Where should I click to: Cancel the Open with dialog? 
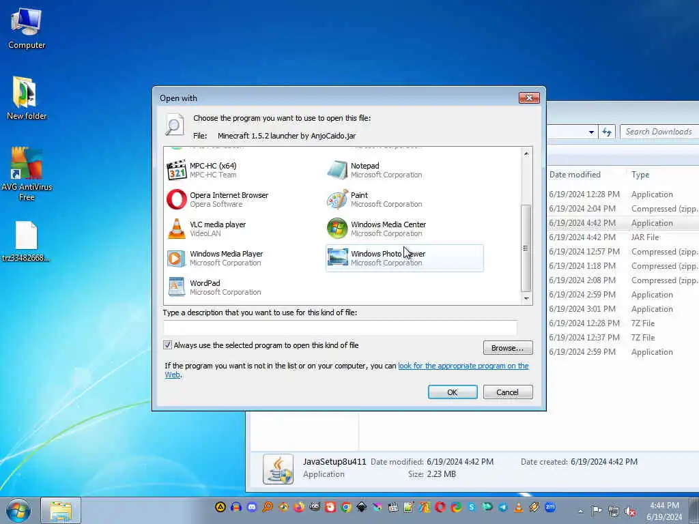(508, 392)
